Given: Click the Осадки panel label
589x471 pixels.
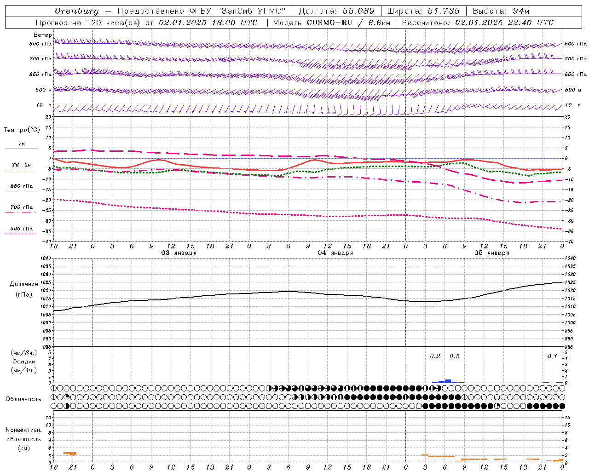Looking at the screenshot, I should pos(24,362).
